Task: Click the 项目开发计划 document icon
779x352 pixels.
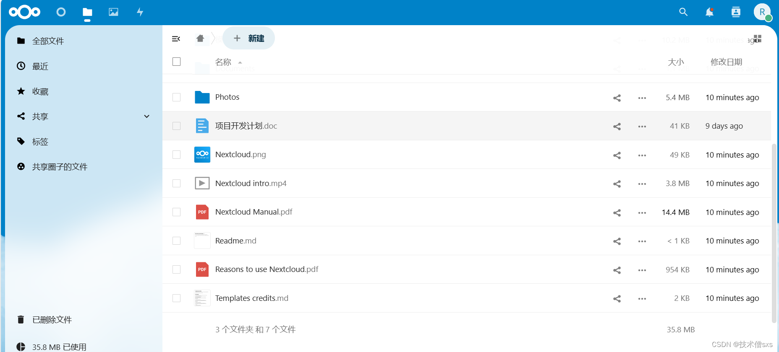Action: [202, 126]
